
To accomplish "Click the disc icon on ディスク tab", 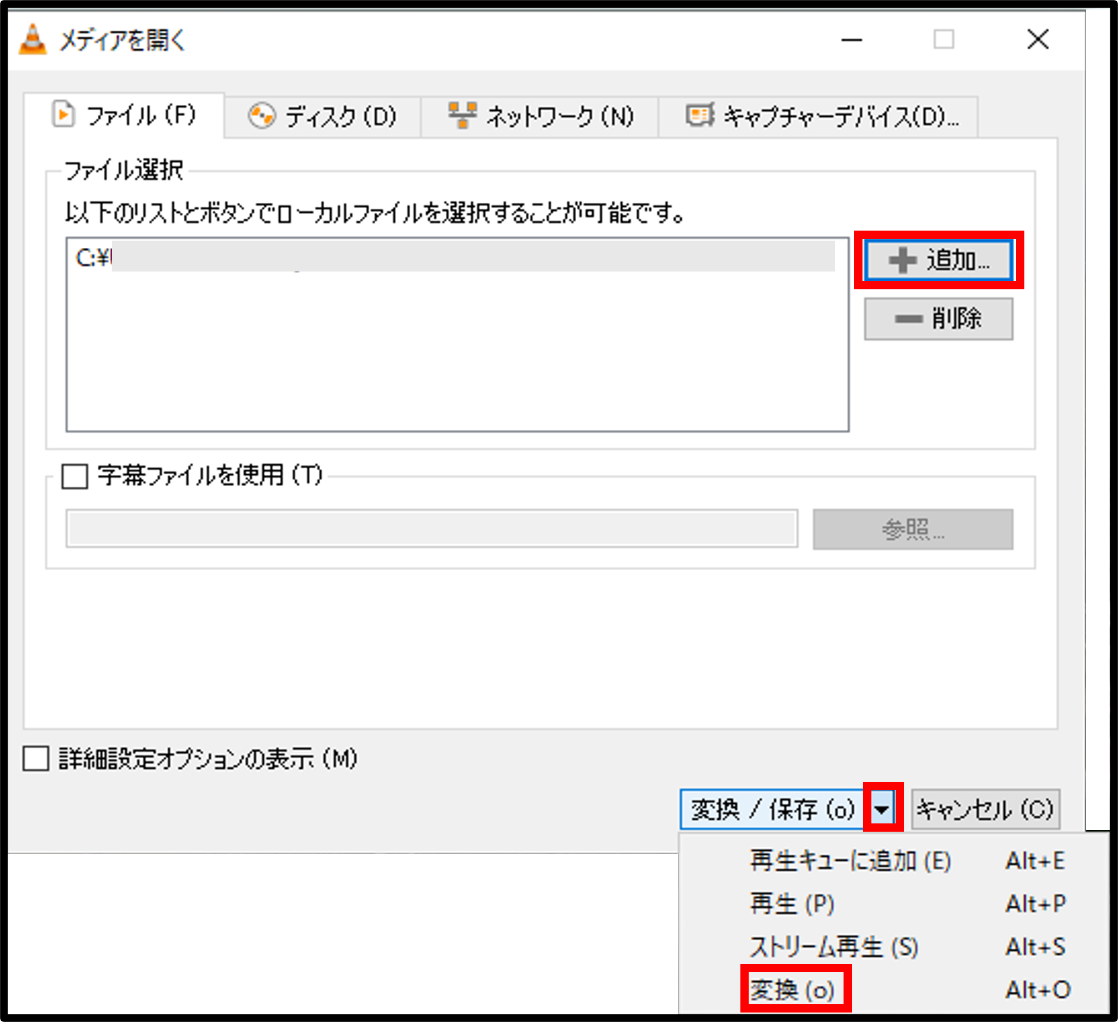I will (261, 116).
